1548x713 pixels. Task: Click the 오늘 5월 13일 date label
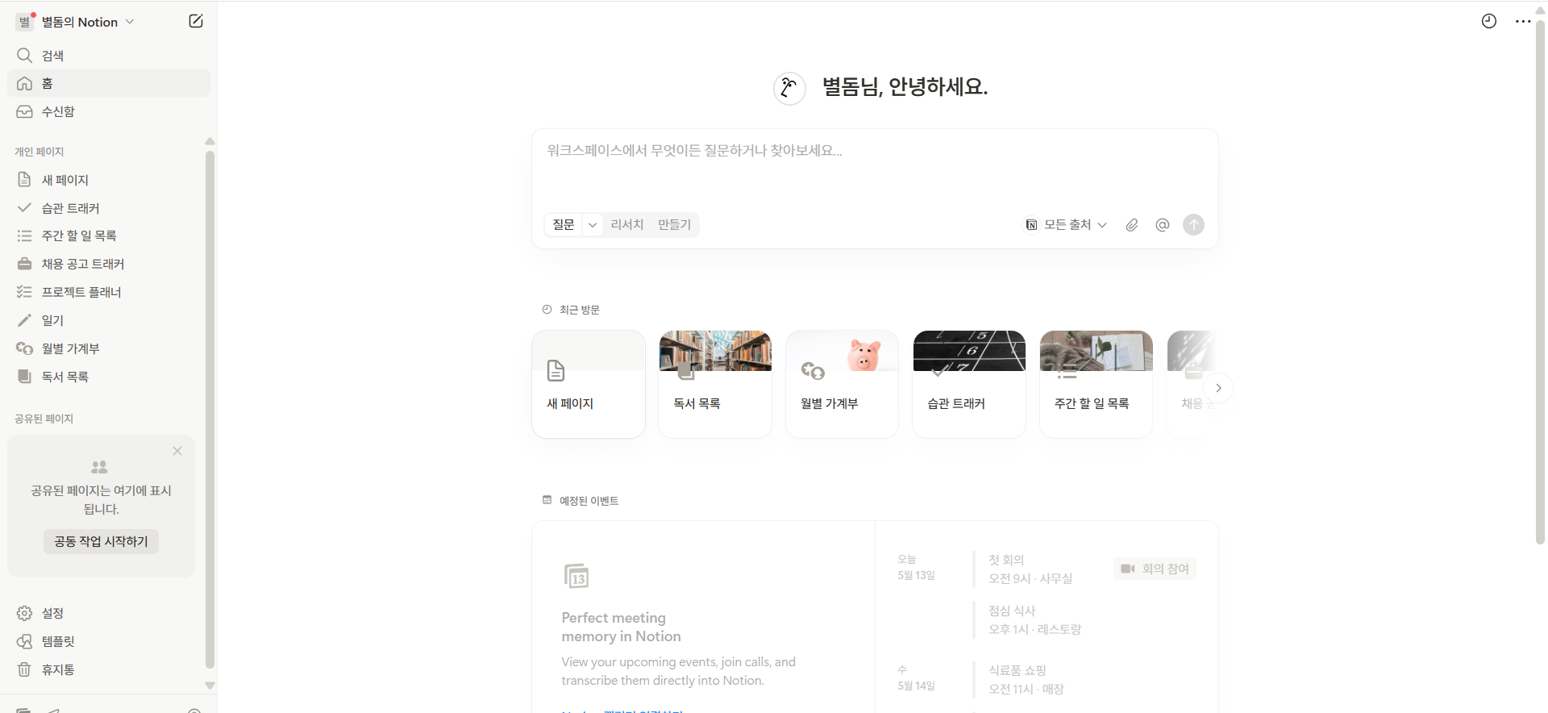(917, 567)
